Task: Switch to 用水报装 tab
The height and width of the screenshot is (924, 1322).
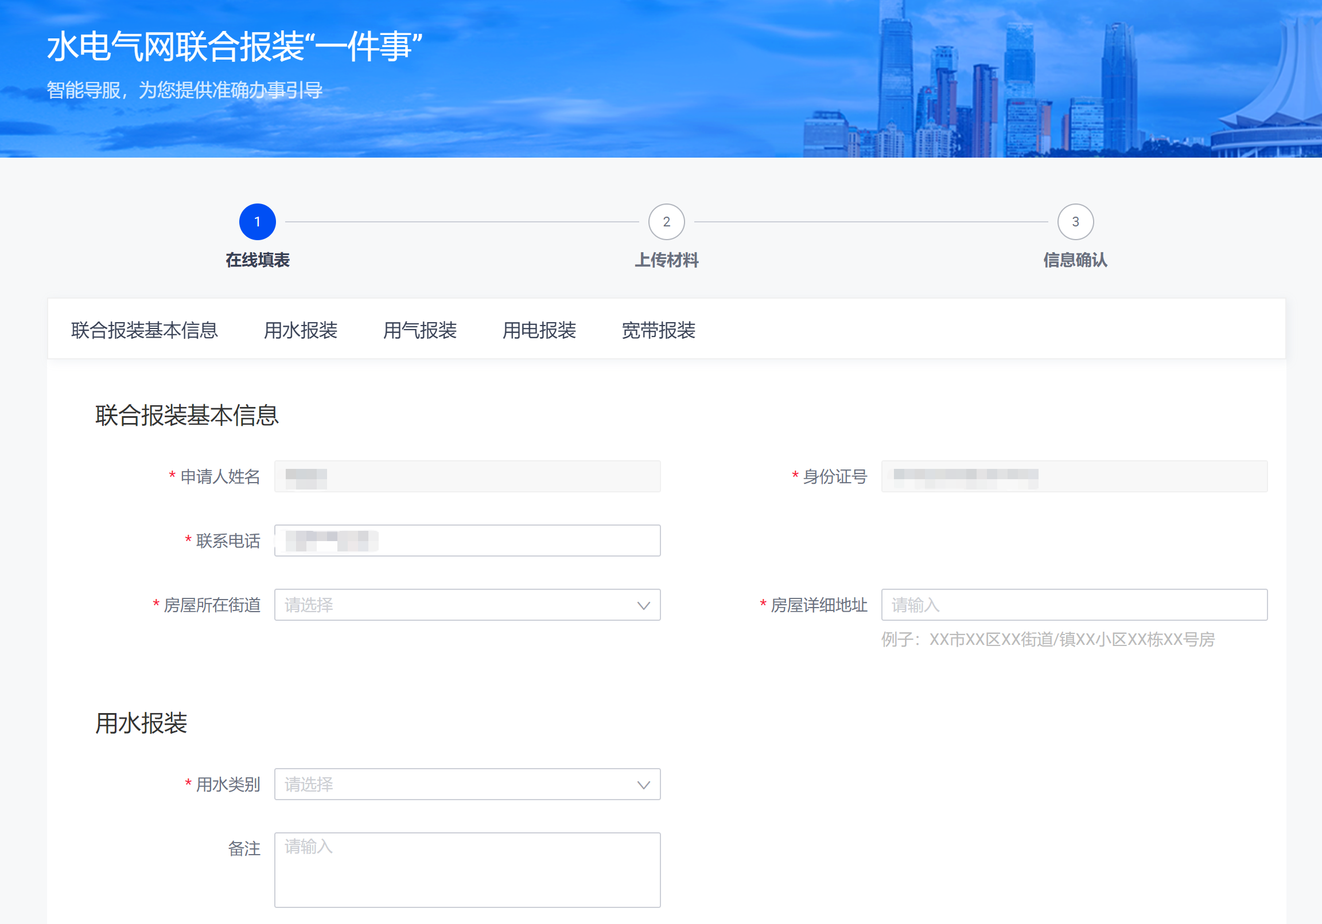Action: point(301,330)
